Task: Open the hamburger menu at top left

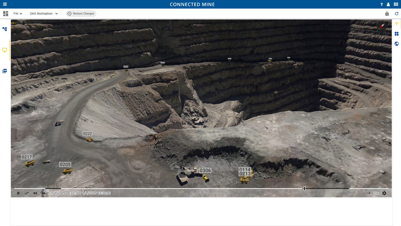Action: (x=5, y=4)
